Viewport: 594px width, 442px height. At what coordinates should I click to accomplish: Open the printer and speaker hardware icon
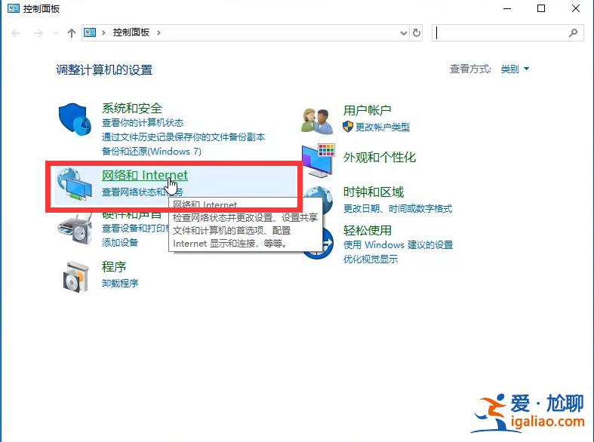point(75,229)
